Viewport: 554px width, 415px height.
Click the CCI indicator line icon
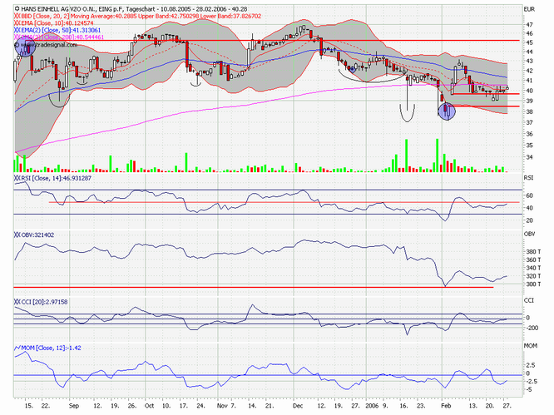pyautogui.click(x=18, y=301)
